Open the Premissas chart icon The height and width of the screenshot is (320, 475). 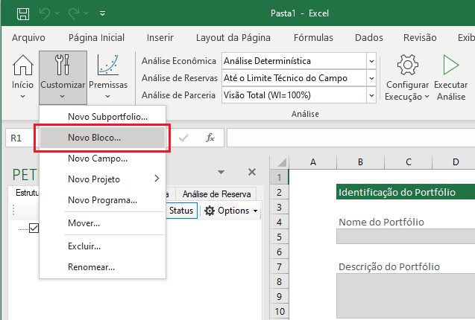(x=108, y=67)
